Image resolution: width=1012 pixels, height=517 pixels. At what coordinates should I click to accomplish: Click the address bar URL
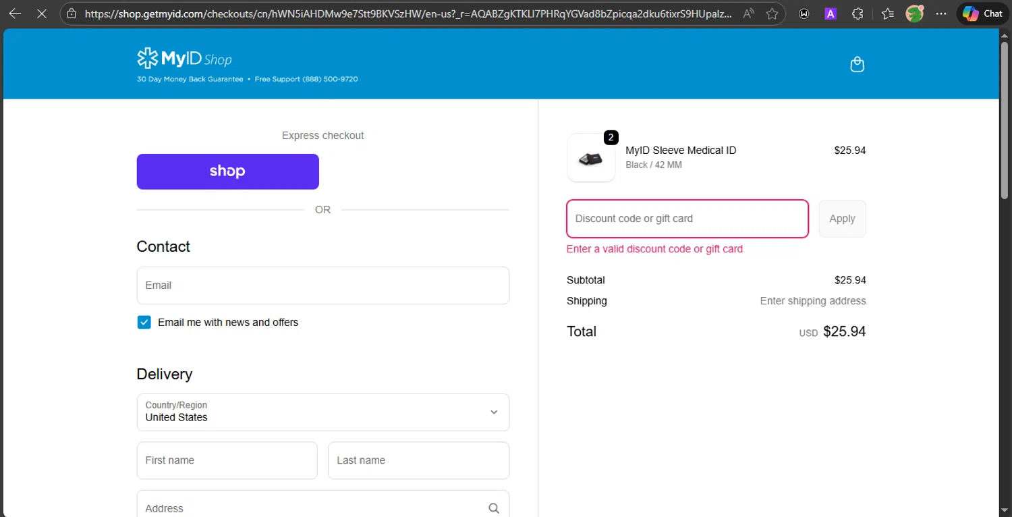408,13
